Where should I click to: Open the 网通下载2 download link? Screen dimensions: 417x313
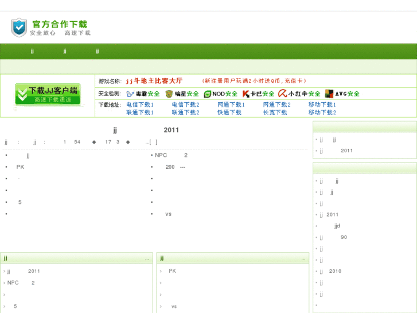pyautogui.click(x=276, y=105)
